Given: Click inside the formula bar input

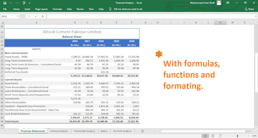Looking at the screenshot, I should pos(151,16).
